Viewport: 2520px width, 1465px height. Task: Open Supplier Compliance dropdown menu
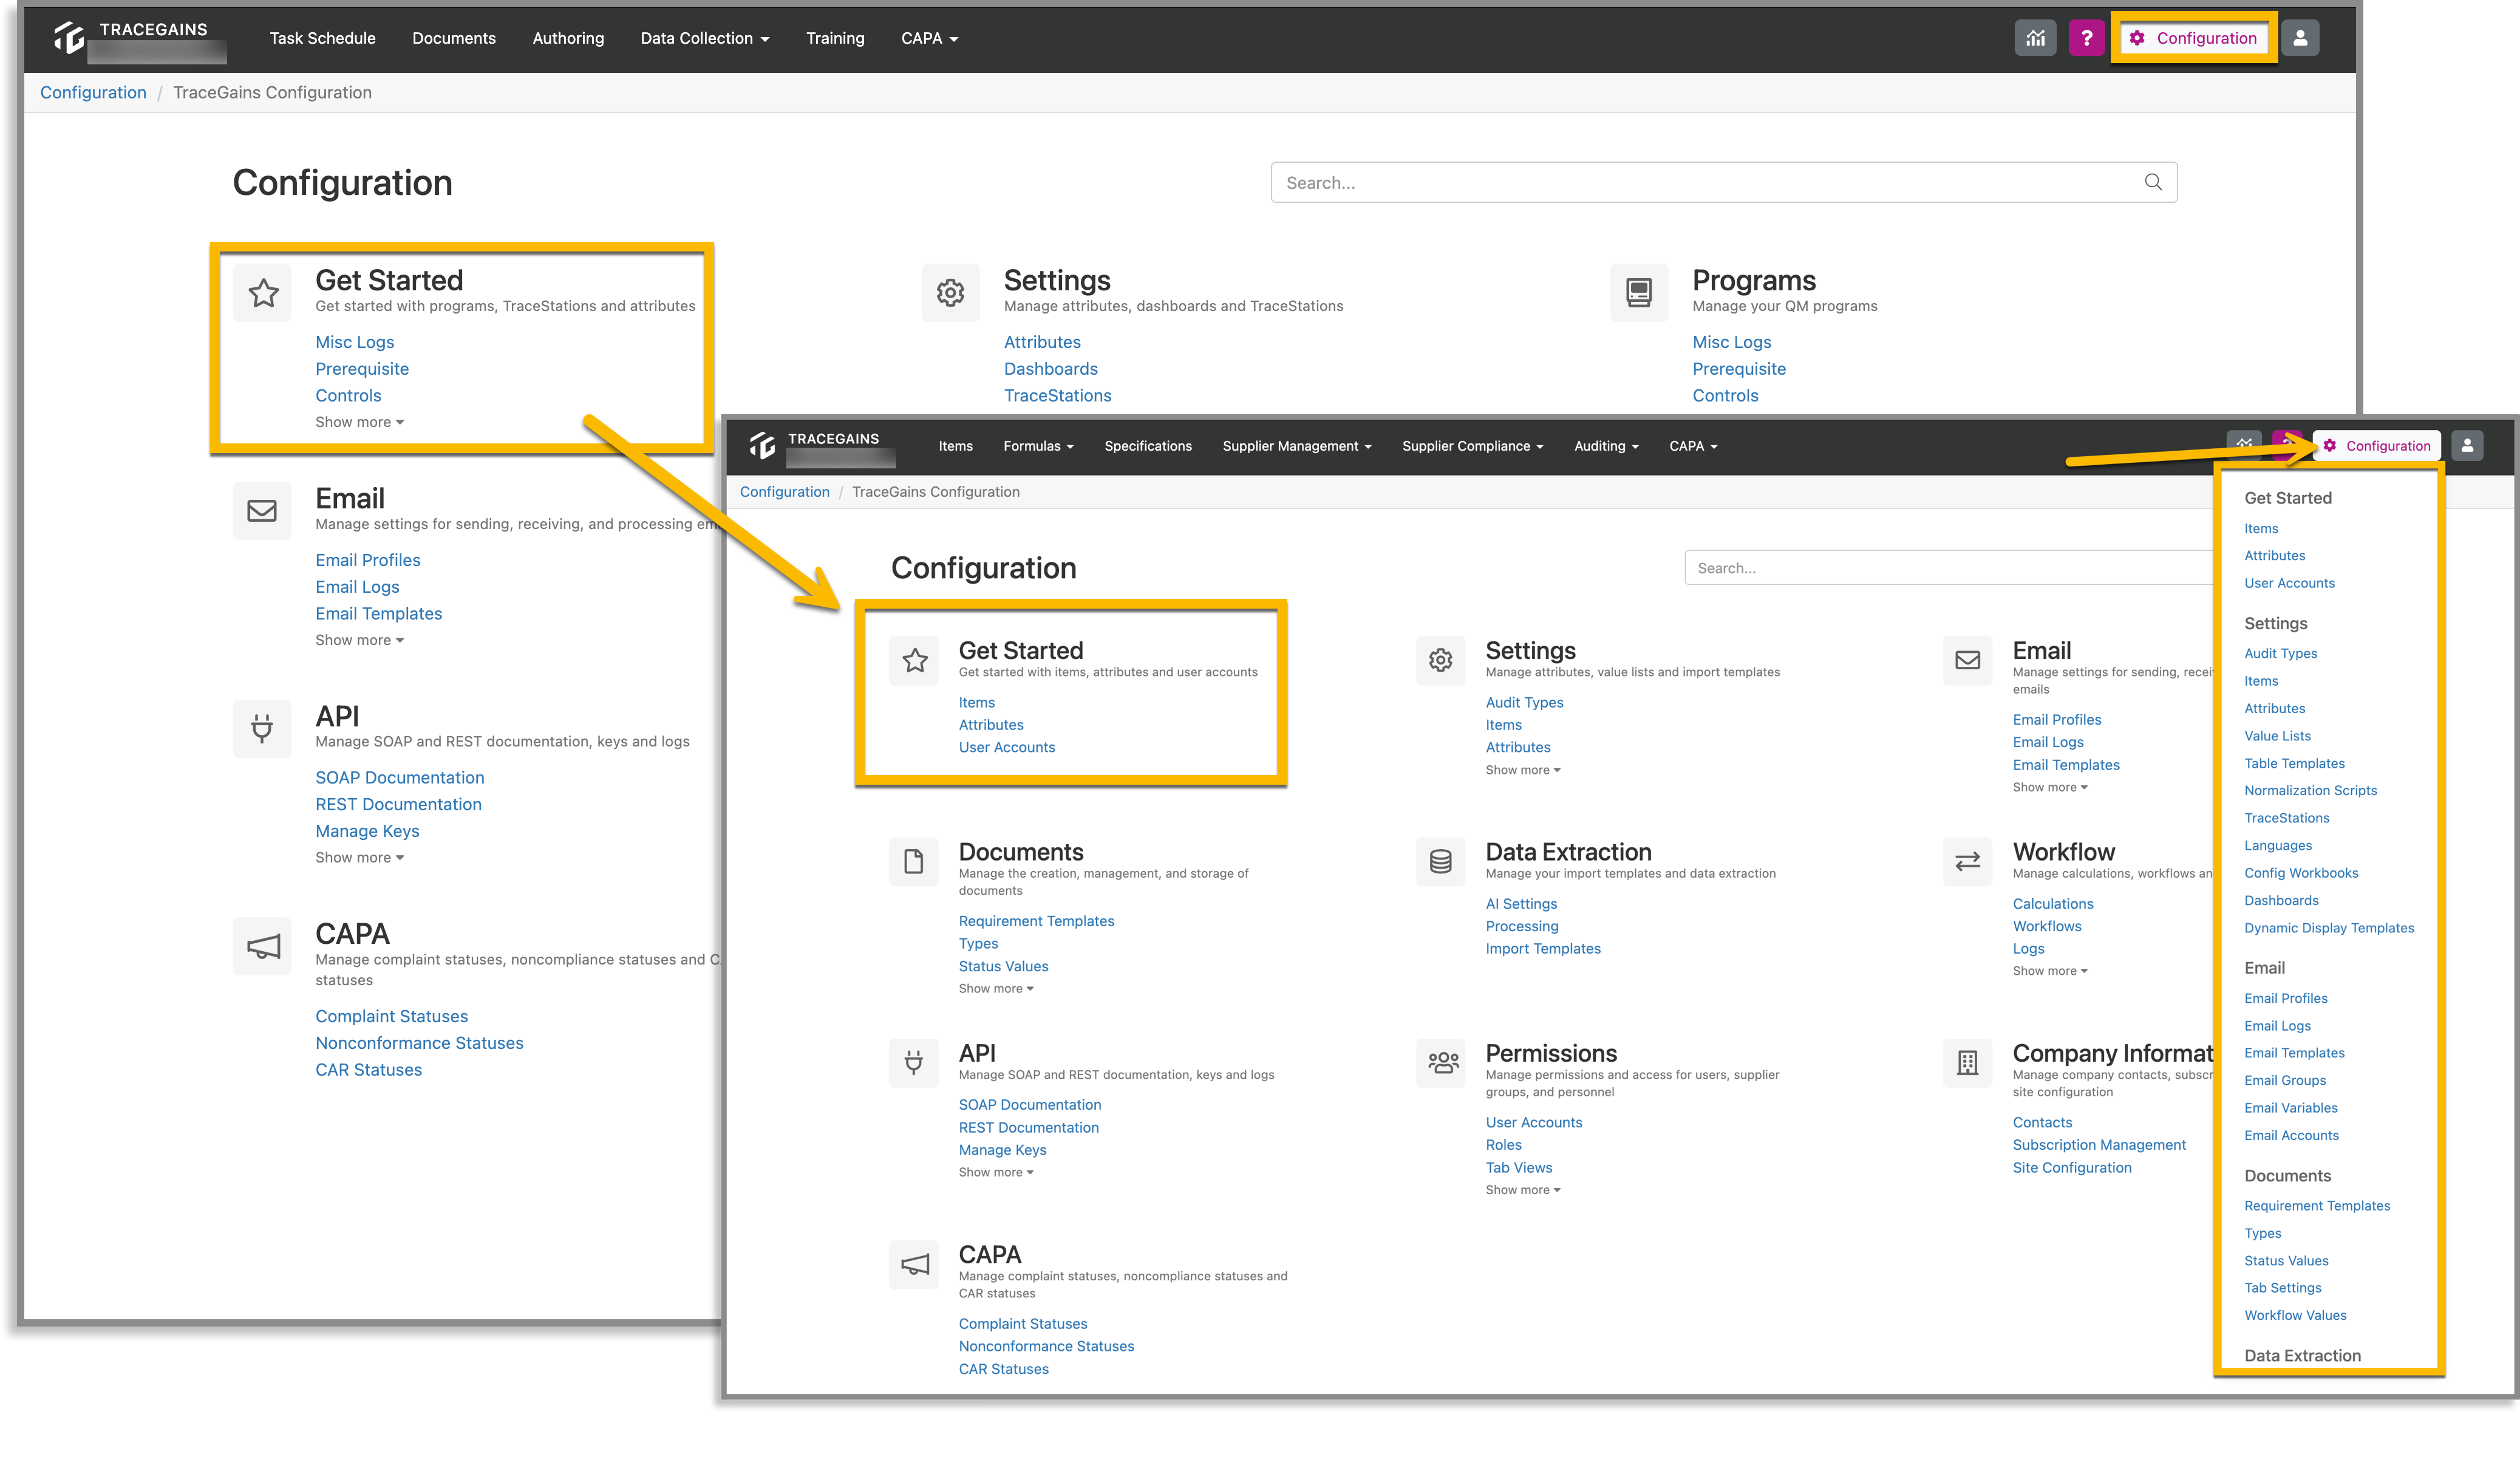click(1472, 446)
